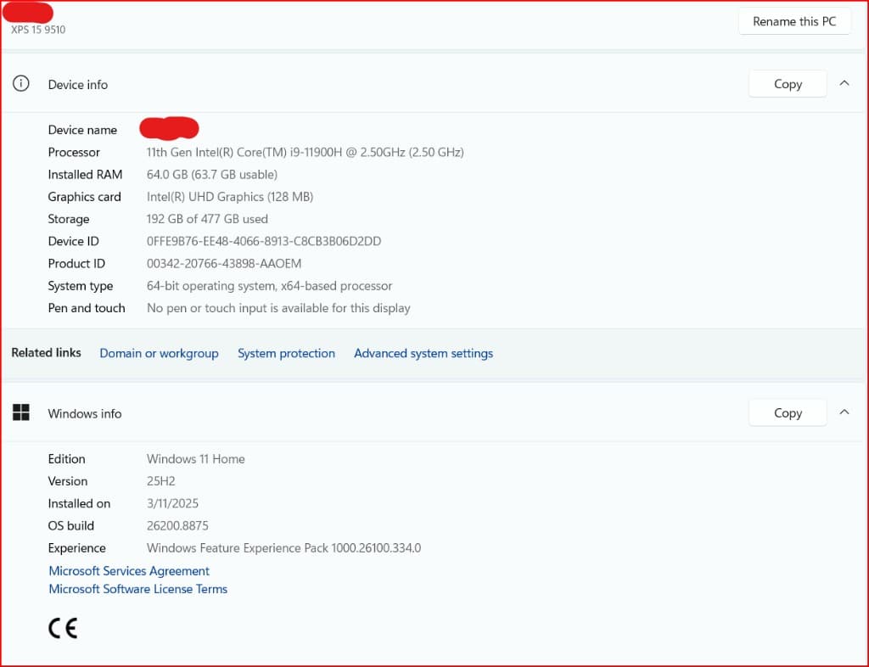Open the Microsoft Services Agreement link
This screenshot has width=869, height=667.
pos(129,570)
